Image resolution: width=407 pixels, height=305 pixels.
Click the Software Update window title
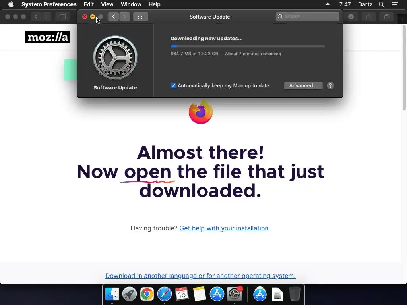click(x=210, y=17)
